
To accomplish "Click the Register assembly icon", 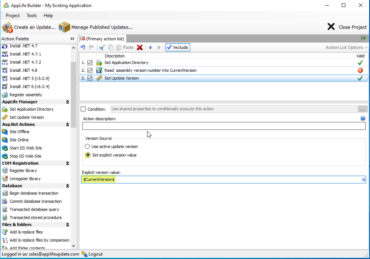I will click(x=5, y=95).
